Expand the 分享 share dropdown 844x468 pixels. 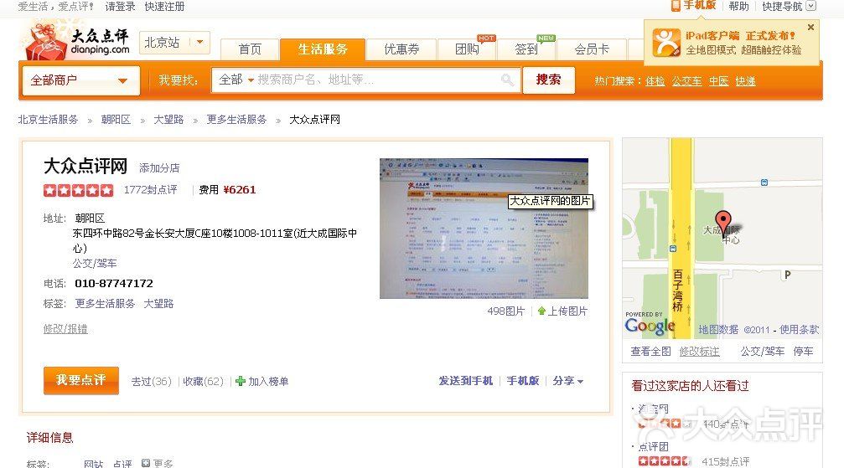568,381
